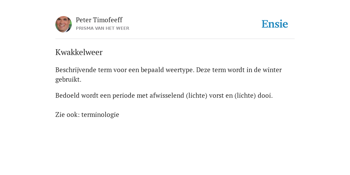
Task: Click the word 'afwisselend' in second paragraph
Action: 167,96
